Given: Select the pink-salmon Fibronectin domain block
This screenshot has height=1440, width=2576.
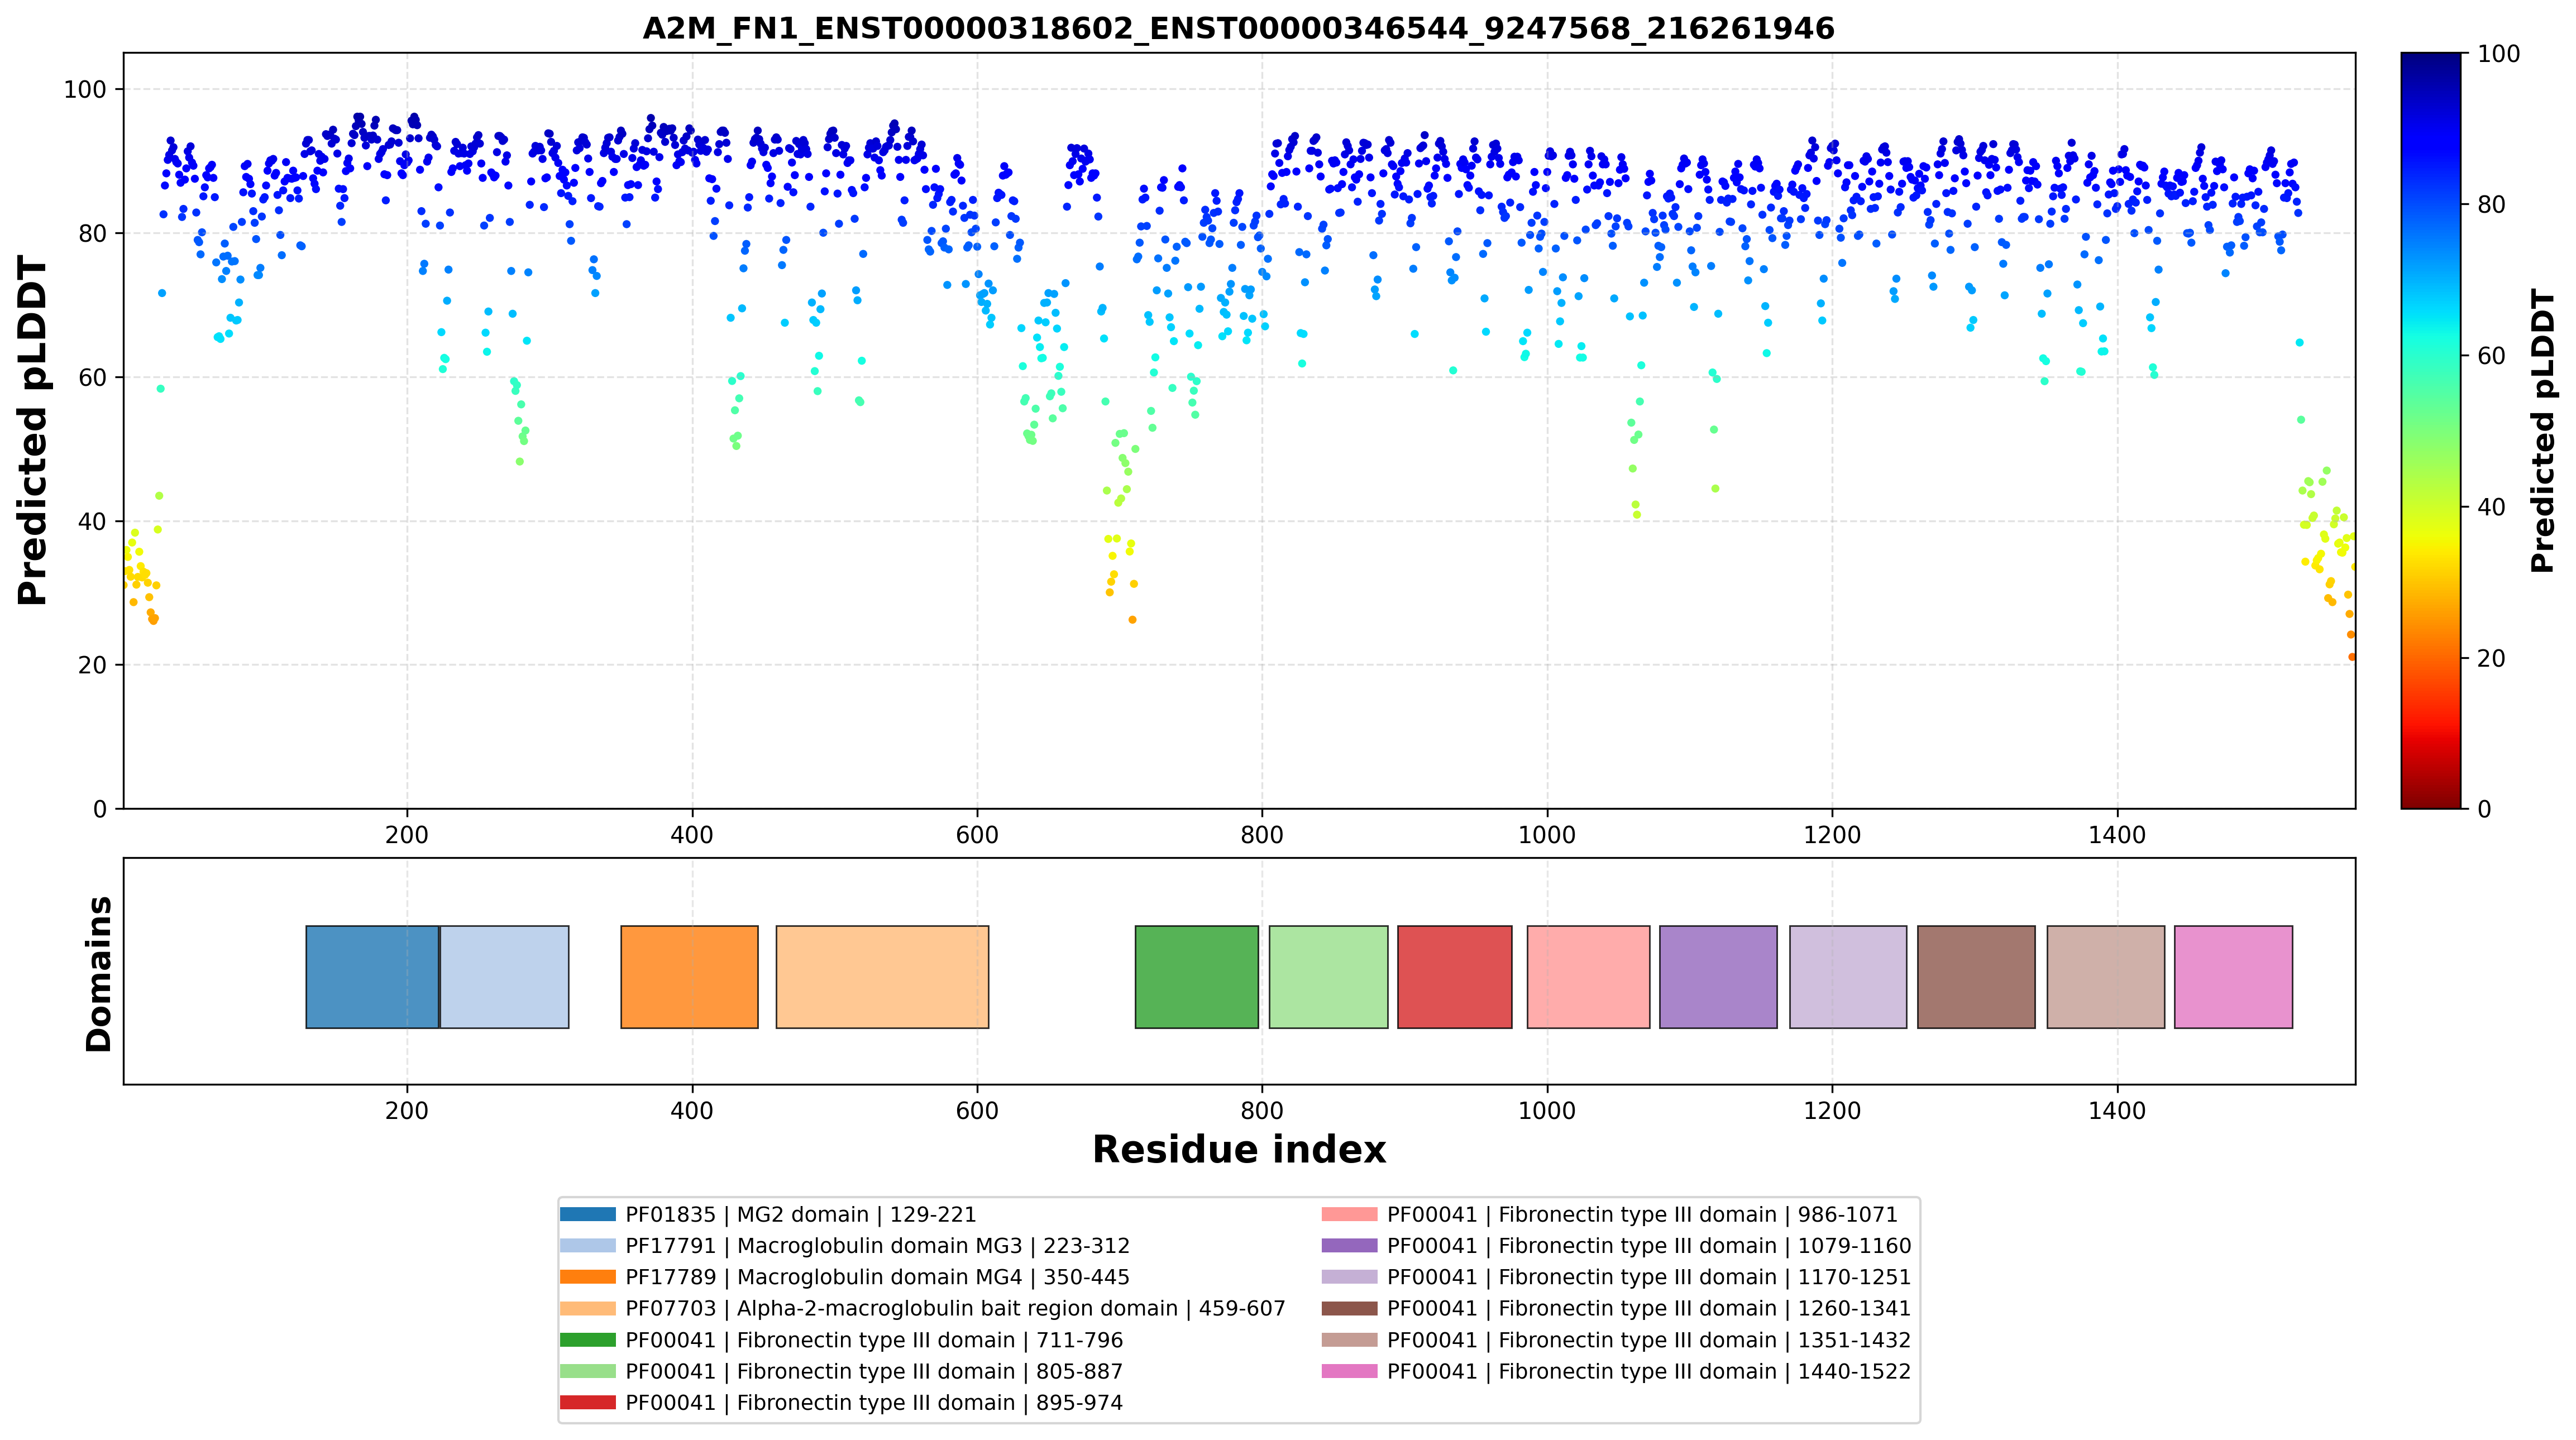Looking at the screenshot, I should [x=1588, y=977].
